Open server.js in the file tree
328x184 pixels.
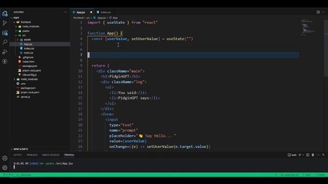(25, 97)
